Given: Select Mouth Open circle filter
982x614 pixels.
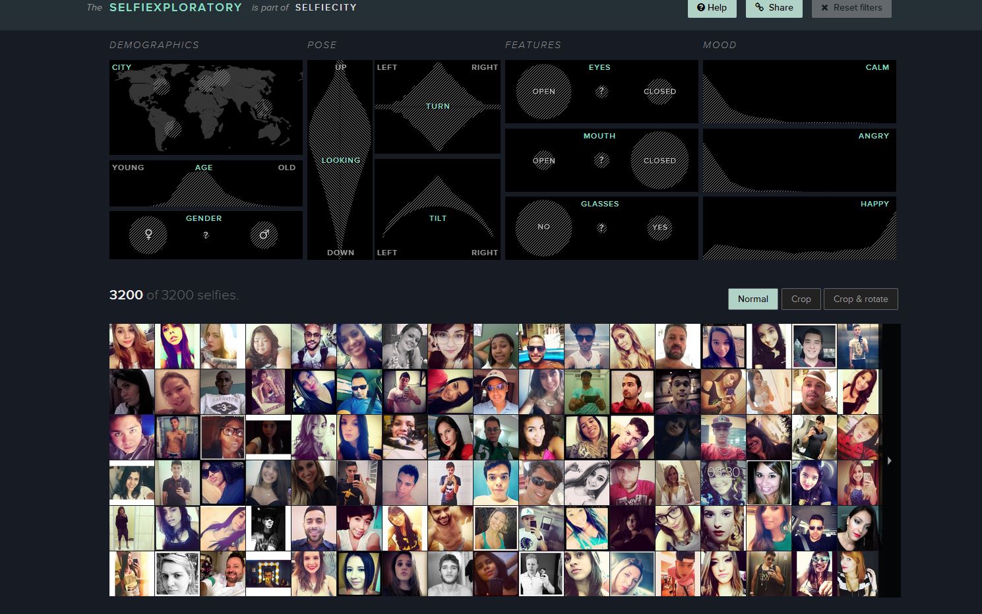Looking at the screenshot, I should click(543, 160).
